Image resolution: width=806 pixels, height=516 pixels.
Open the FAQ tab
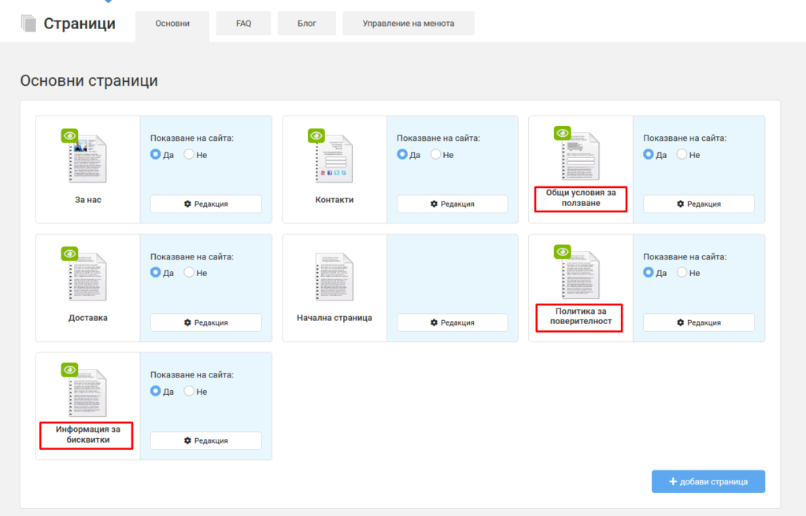pos(244,24)
